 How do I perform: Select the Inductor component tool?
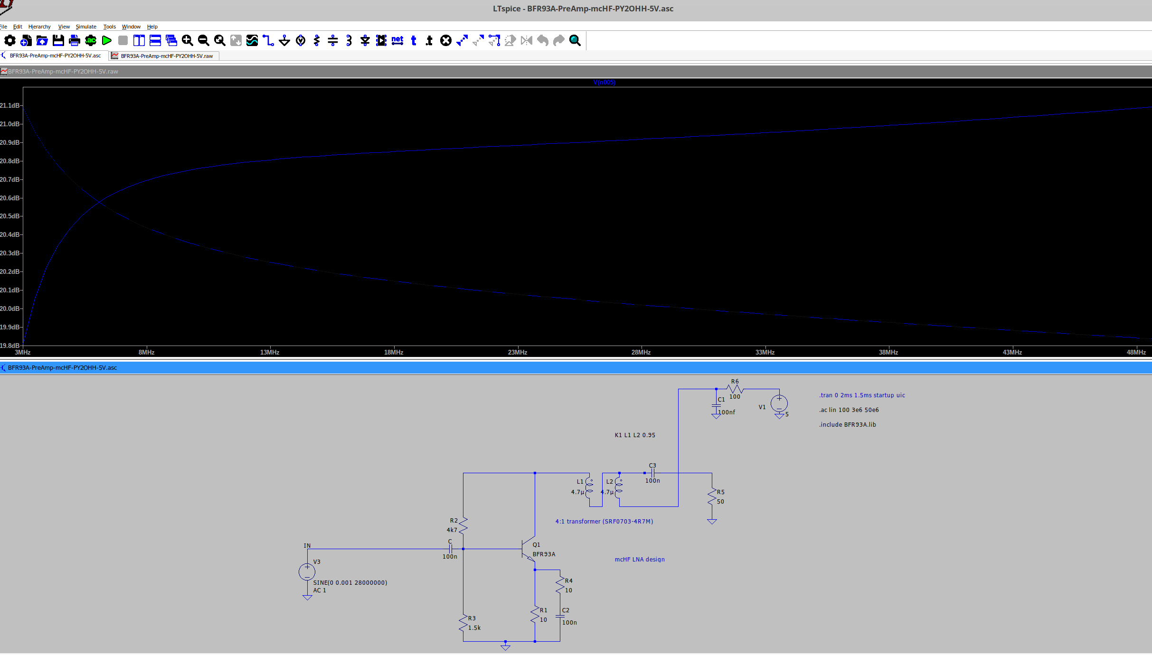[x=349, y=41]
